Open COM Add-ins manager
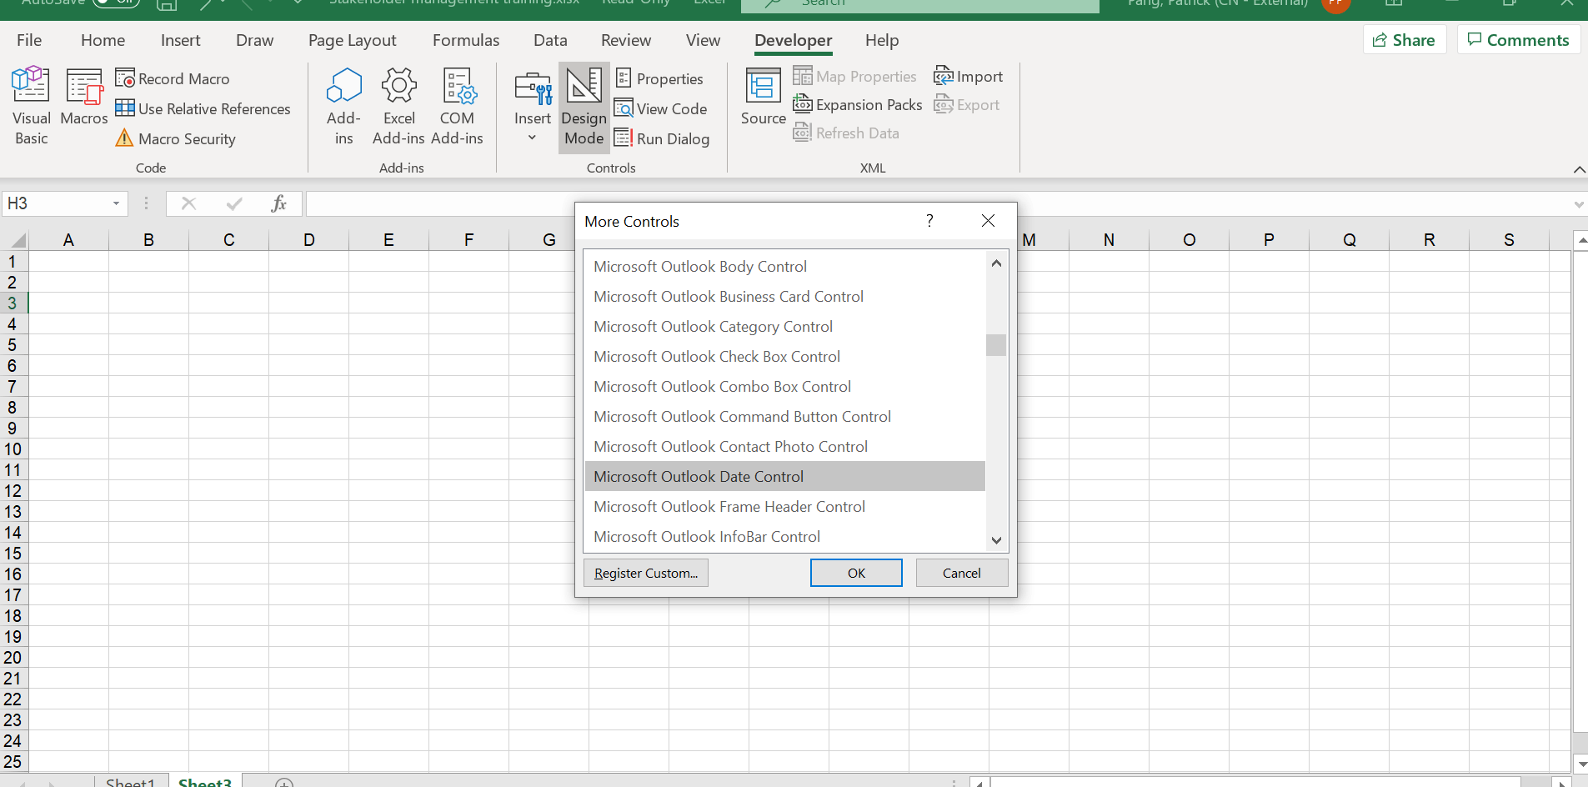 click(x=457, y=107)
